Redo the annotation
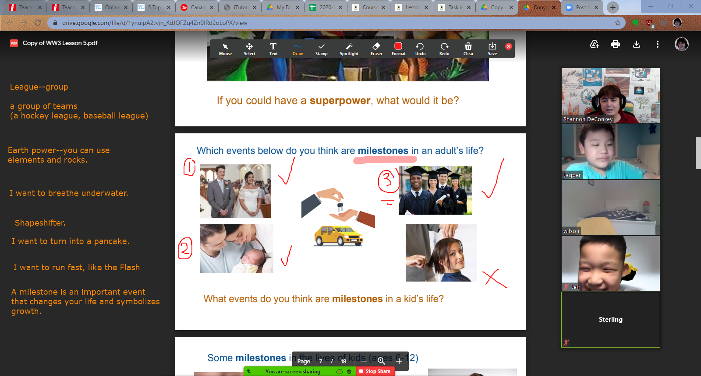This screenshot has height=376, width=701. (x=444, y=49)
